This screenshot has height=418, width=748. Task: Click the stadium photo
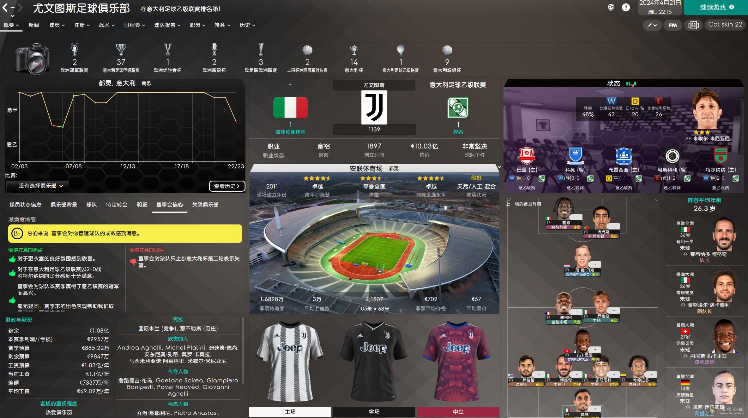[374, 243]
